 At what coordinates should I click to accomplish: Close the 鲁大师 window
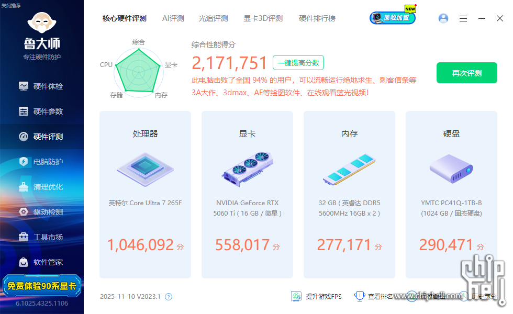tap(499, 18)
